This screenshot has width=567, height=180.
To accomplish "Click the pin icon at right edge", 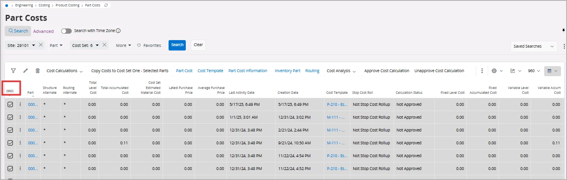I will coord(564,30).
